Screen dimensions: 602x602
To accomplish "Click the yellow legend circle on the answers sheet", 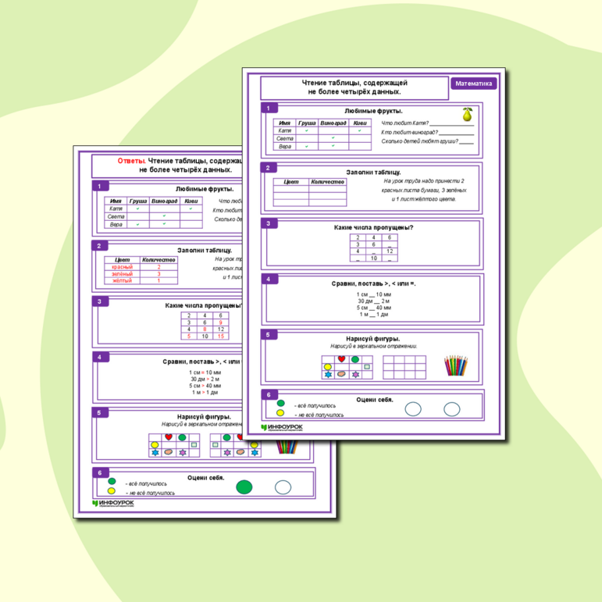I will click(x=111, y=491).
